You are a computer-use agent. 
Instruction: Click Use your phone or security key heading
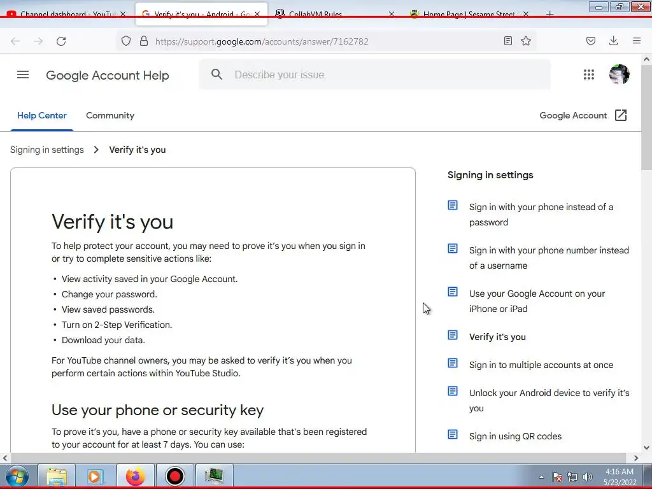pos(158,411)
